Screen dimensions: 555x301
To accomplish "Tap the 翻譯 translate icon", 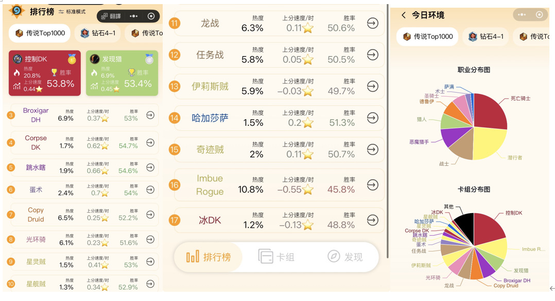I will coord(110,16).
